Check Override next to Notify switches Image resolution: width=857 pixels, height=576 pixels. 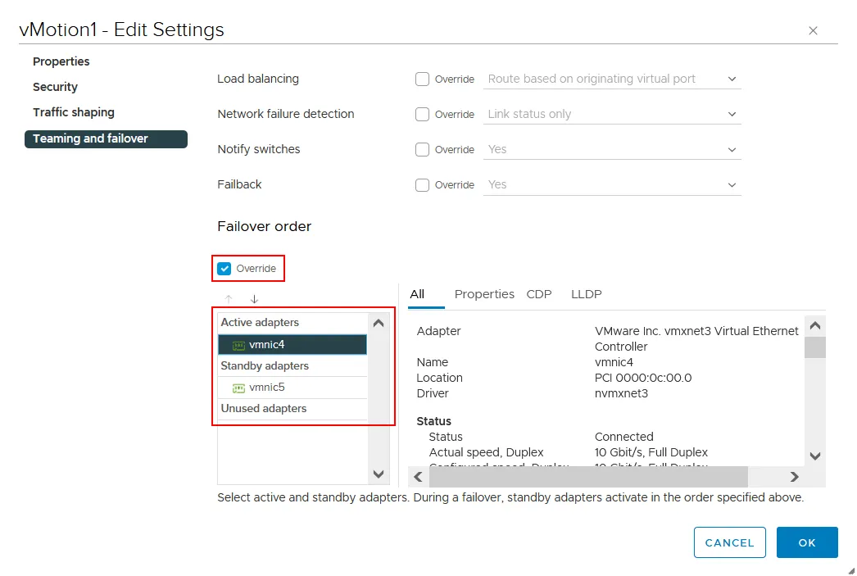pyautogui.click(x=422, y=149)
